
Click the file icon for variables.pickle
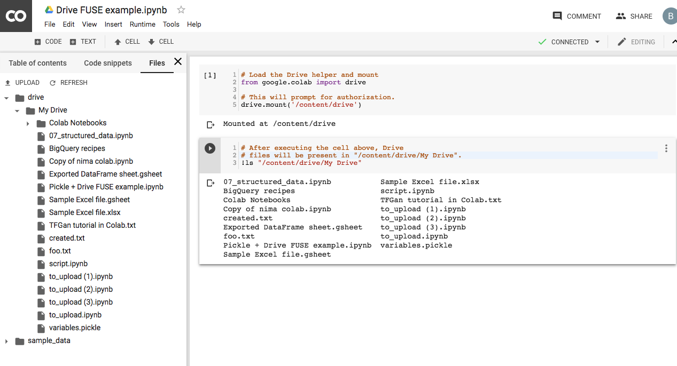(41, 328)
